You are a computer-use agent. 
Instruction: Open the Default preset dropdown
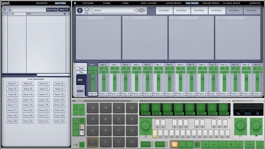tap(114, 11)
